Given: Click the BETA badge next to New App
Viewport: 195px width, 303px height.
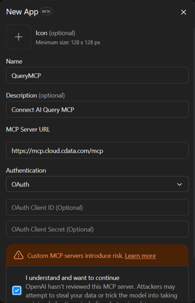Looking at the screenshot, I should 46,11.
